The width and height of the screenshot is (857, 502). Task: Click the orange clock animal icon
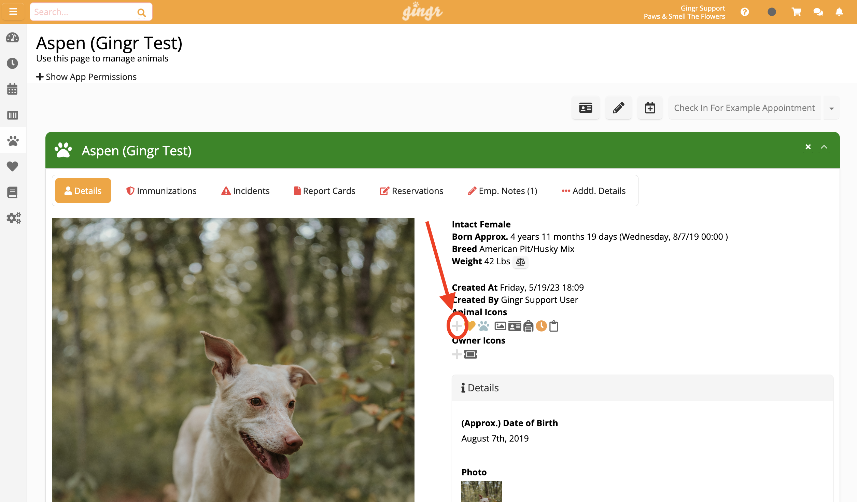point(541,326)
